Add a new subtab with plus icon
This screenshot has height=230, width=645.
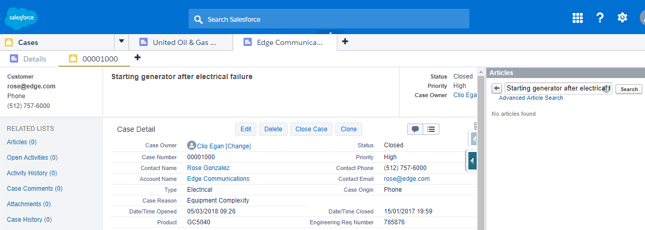(x=137, y=58)
